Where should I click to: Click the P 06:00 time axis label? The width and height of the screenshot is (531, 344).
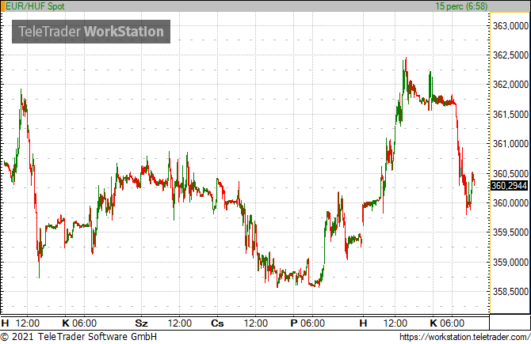308,323
